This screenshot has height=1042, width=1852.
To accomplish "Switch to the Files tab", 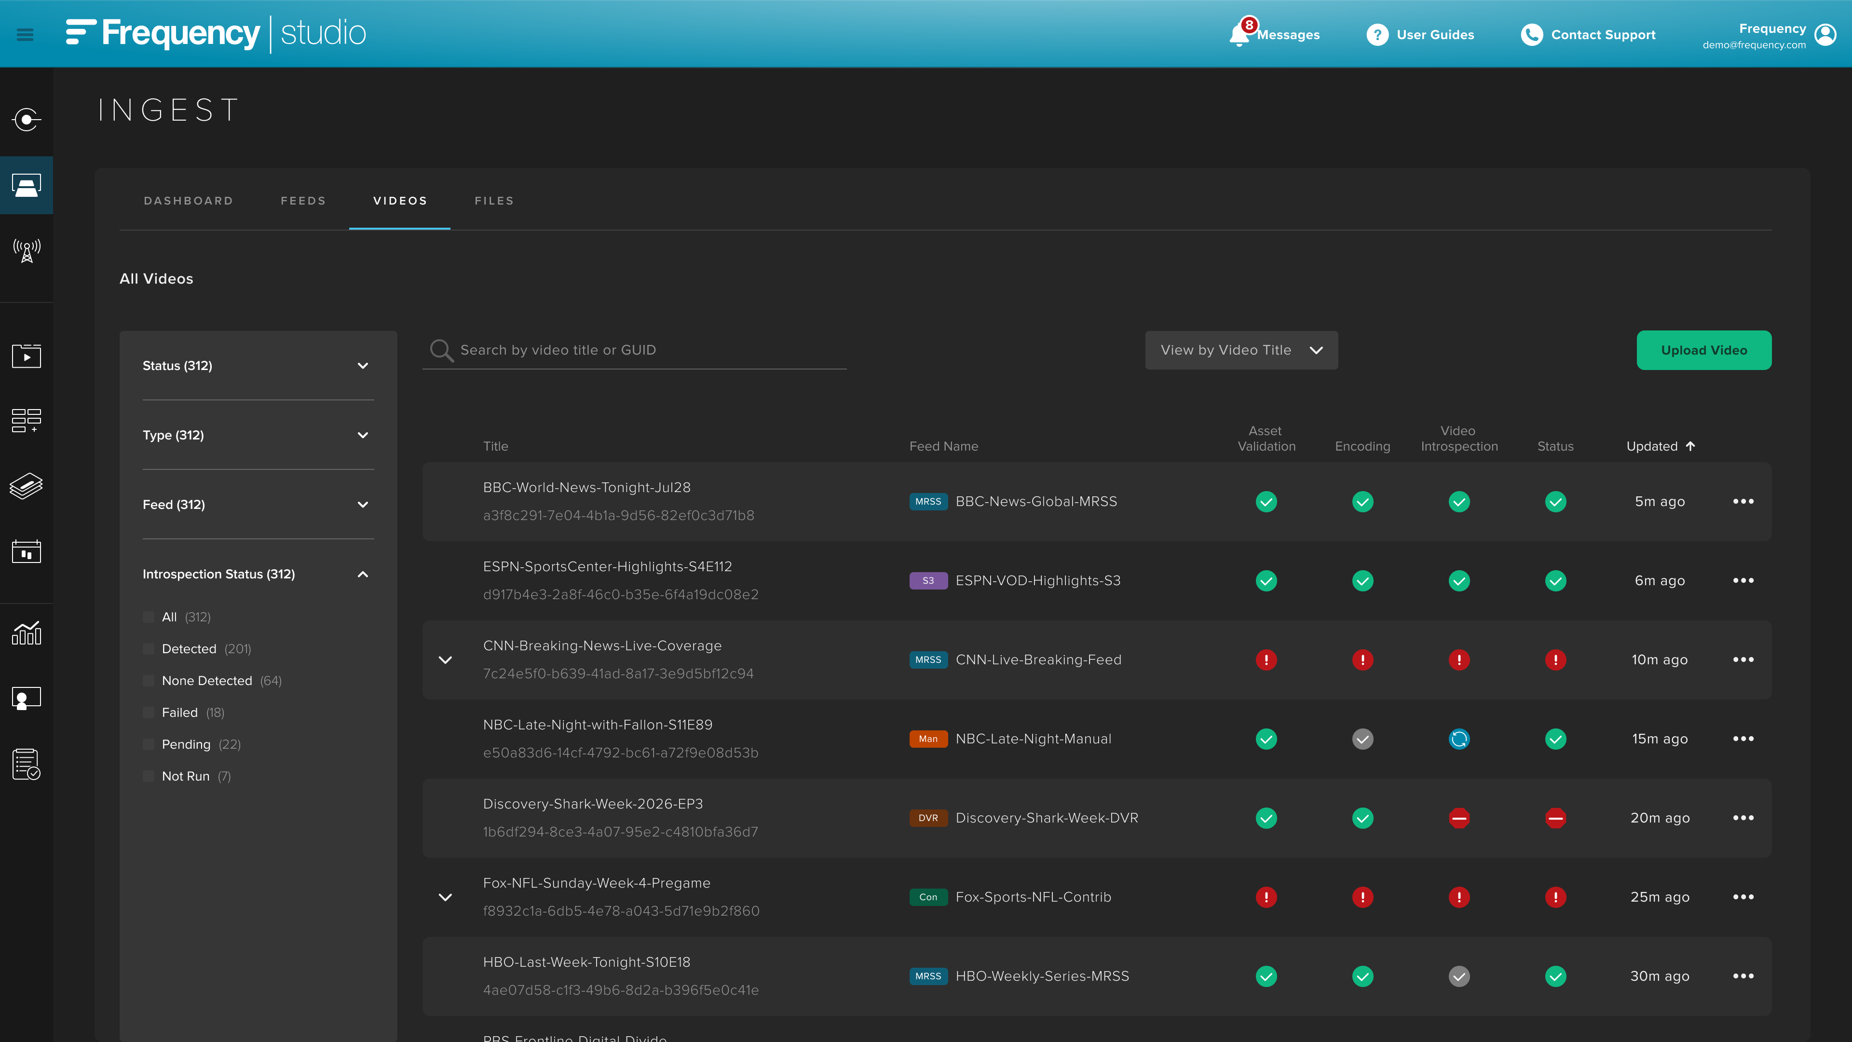I will 495,201.
